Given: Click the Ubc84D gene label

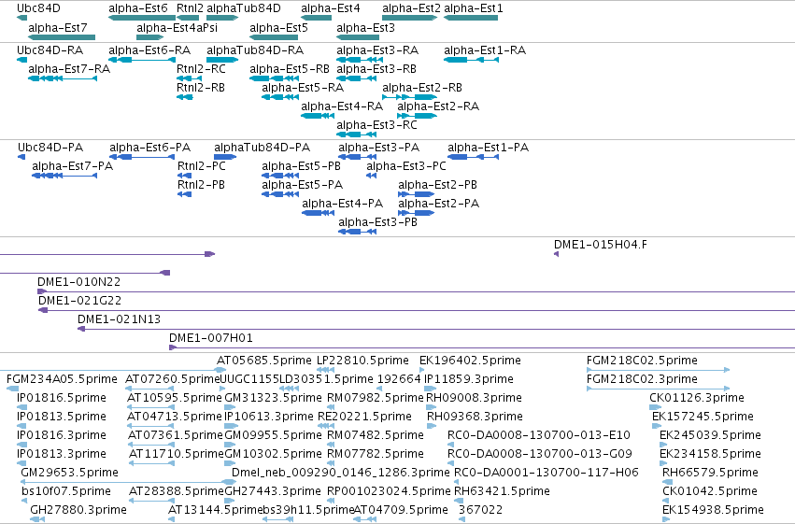Looking at the screenshot, I should click(x=38, y=8).
